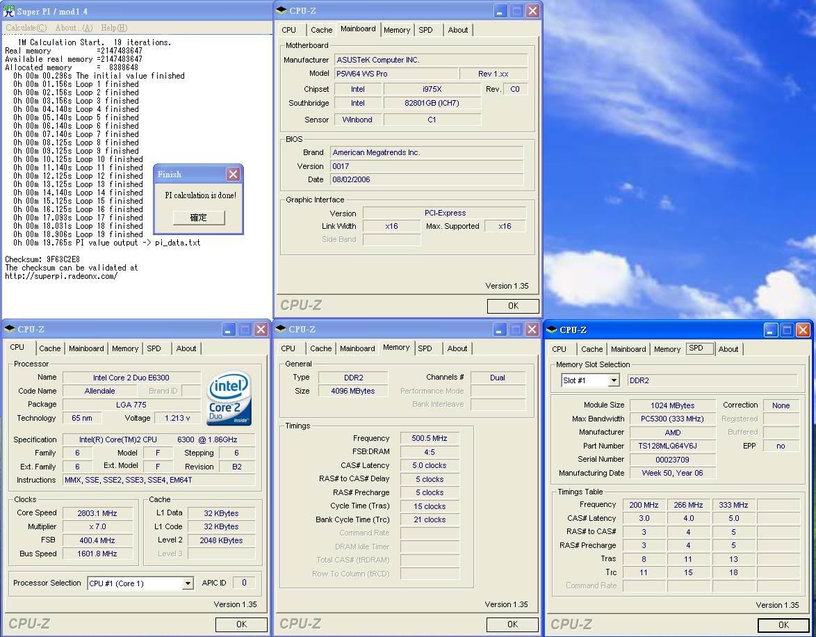Click the Max Bandwidth PC5300 value

[x=672, y=419]
